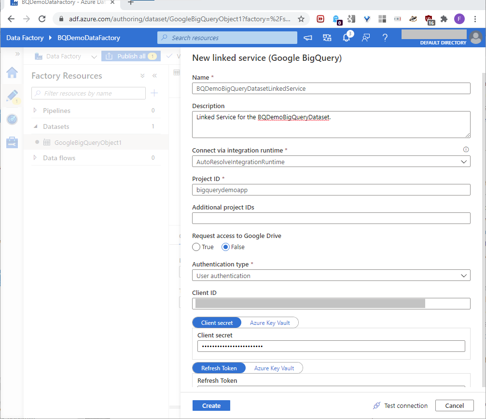The width and height of the screenshot is (486, 419).
Task: Click the Test connection link
Action: pos(406,405)
